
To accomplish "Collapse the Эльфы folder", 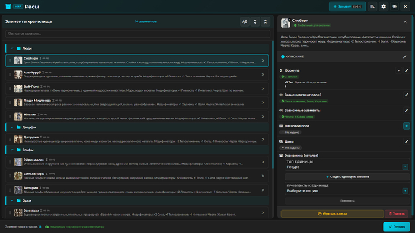I will (x=12, y=150).
